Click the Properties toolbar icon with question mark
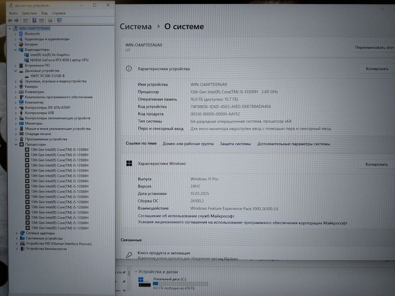The width and height of the screenshot is (395, 296). 34,20
